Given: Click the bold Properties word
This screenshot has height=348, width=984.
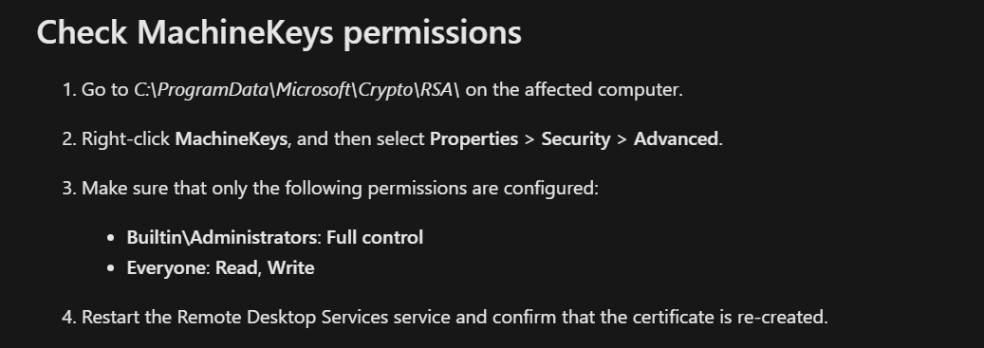Looking at the screenshot, I should click(x=473, y=138).
